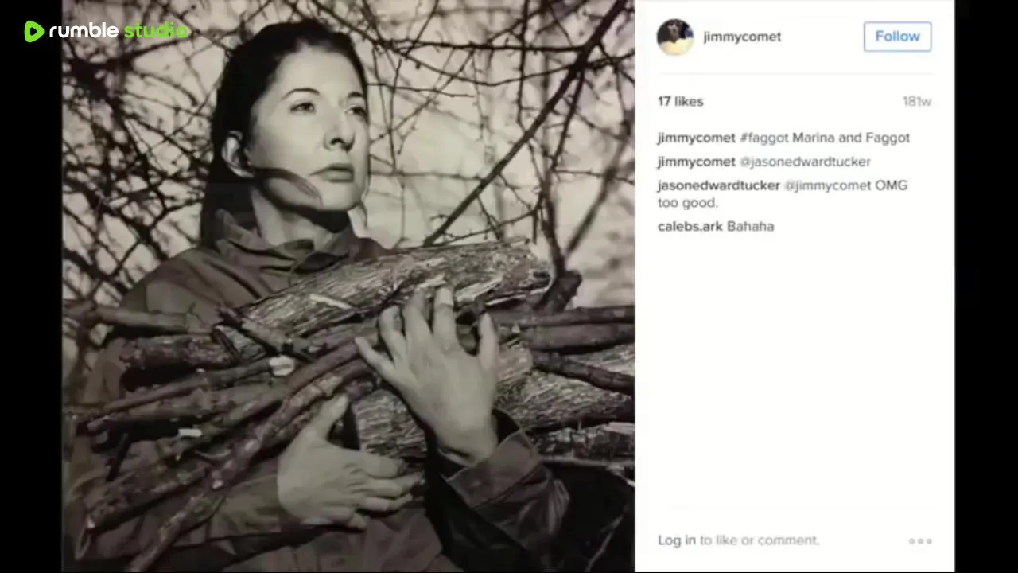The width and height of the screenshot is (1018, 573).
Task: Click the 'Bahaha' comment text
Action: pyautogui.click(x=750, y=226)
